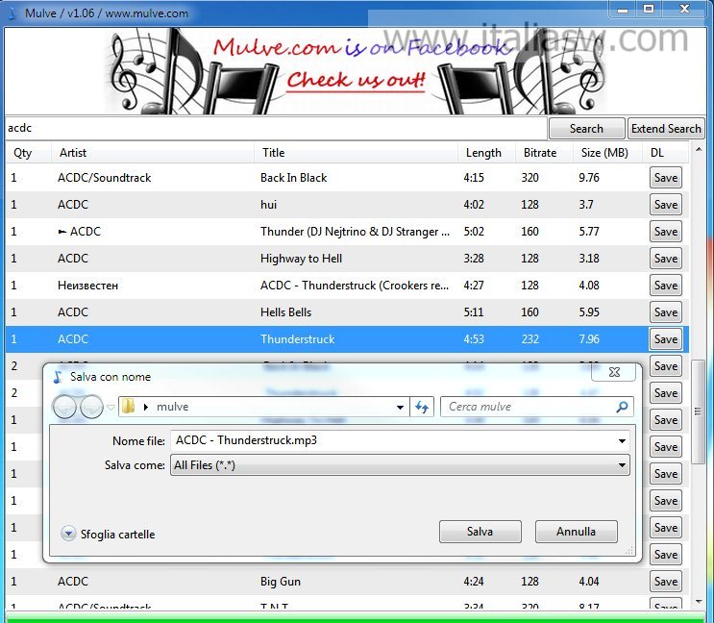714x623 pixels.
Task: Maximize the Mulve window
Action: [x=649, y=9]
